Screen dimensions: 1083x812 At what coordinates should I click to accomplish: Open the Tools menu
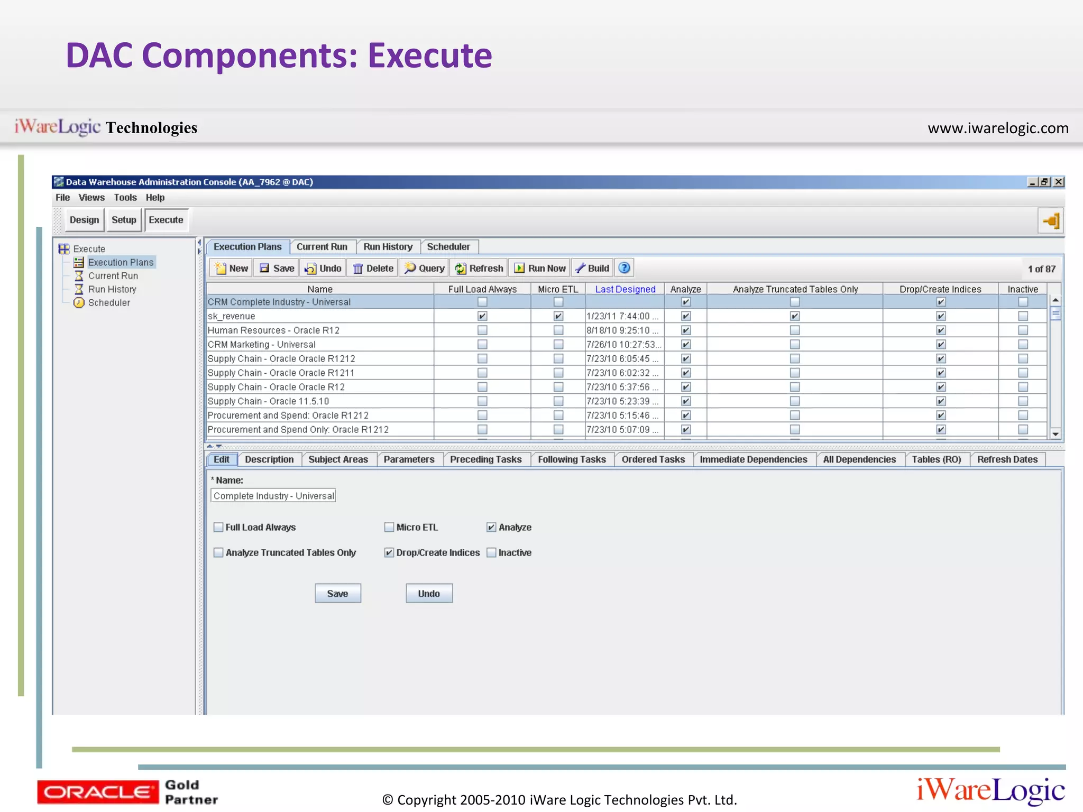point(125,198)
